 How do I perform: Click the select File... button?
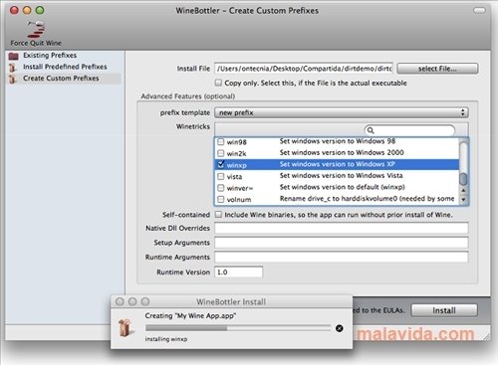pyautogui.click(x=437, y=69)
